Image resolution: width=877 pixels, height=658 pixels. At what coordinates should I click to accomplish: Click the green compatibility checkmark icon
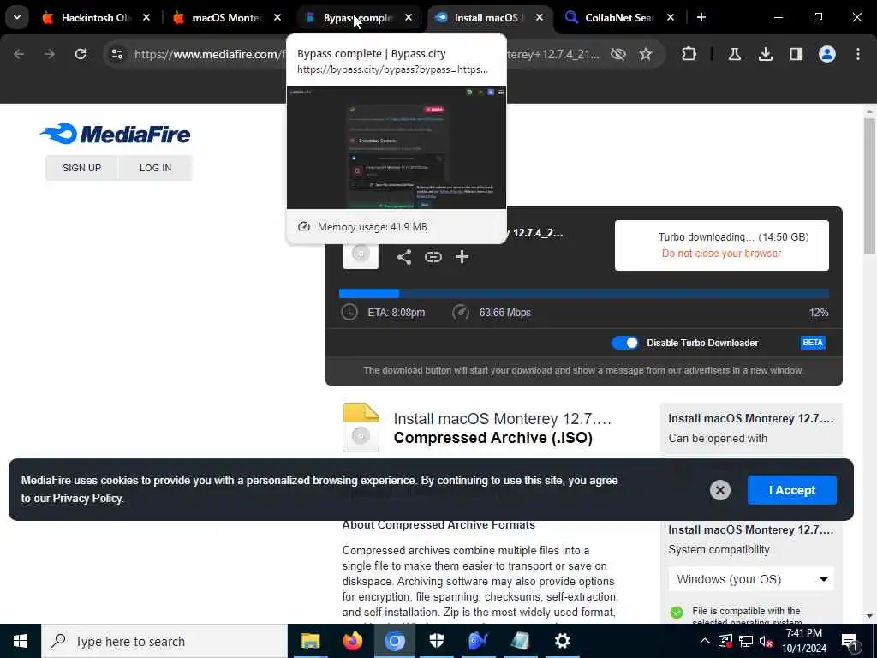[677, 612]
